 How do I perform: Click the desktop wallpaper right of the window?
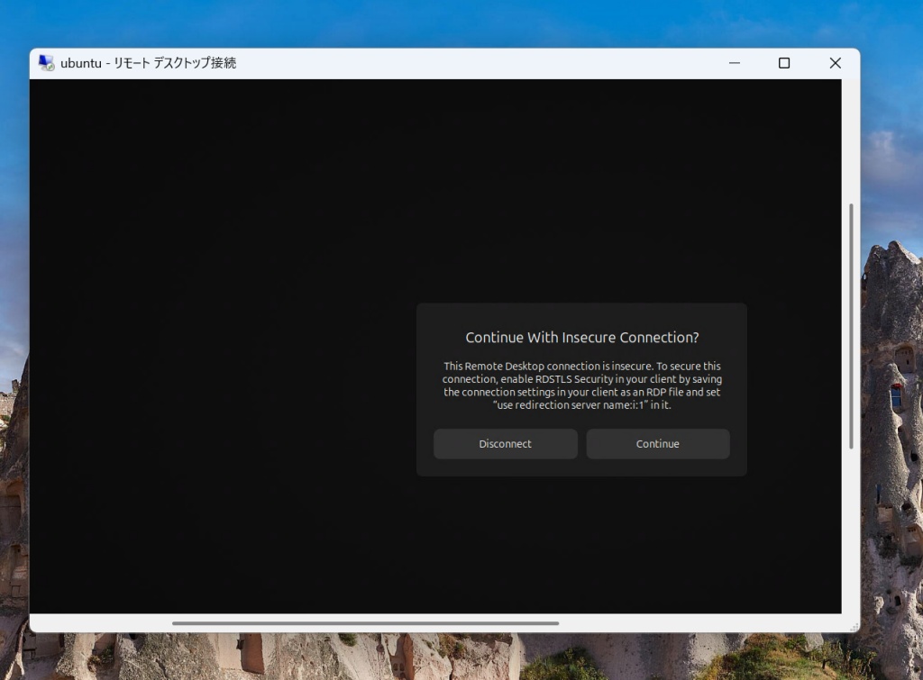891,405
